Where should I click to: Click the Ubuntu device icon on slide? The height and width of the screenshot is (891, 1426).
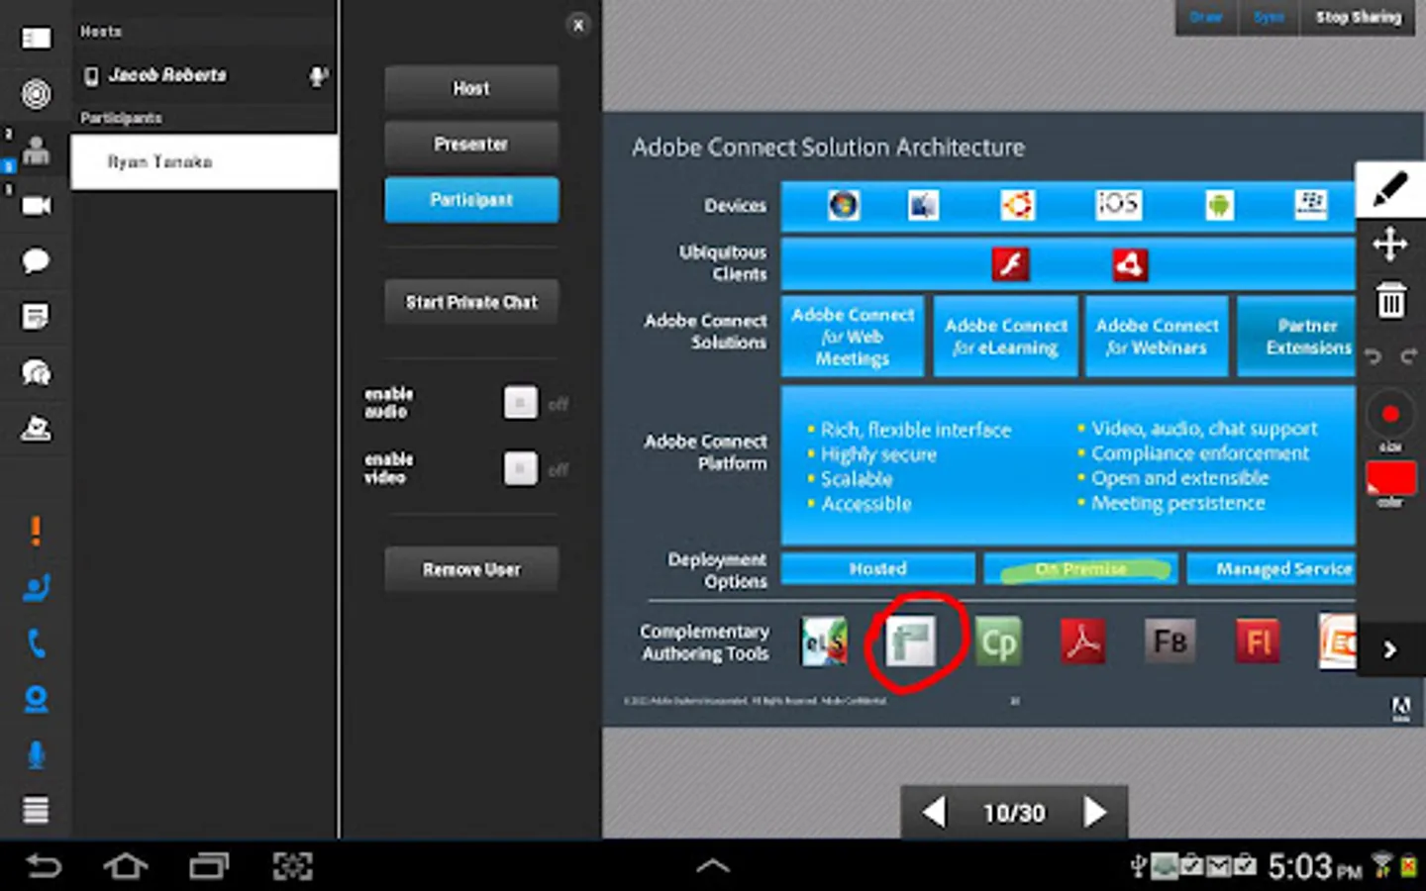pyautogui.click(x=1018, y=205)
